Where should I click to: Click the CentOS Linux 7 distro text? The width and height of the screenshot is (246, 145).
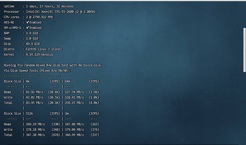coord(44,49)
